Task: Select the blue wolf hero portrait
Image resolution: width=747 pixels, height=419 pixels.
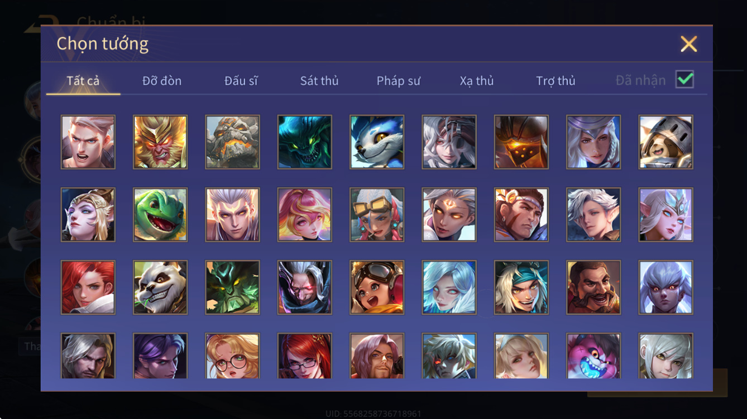Action: point(377,142)
